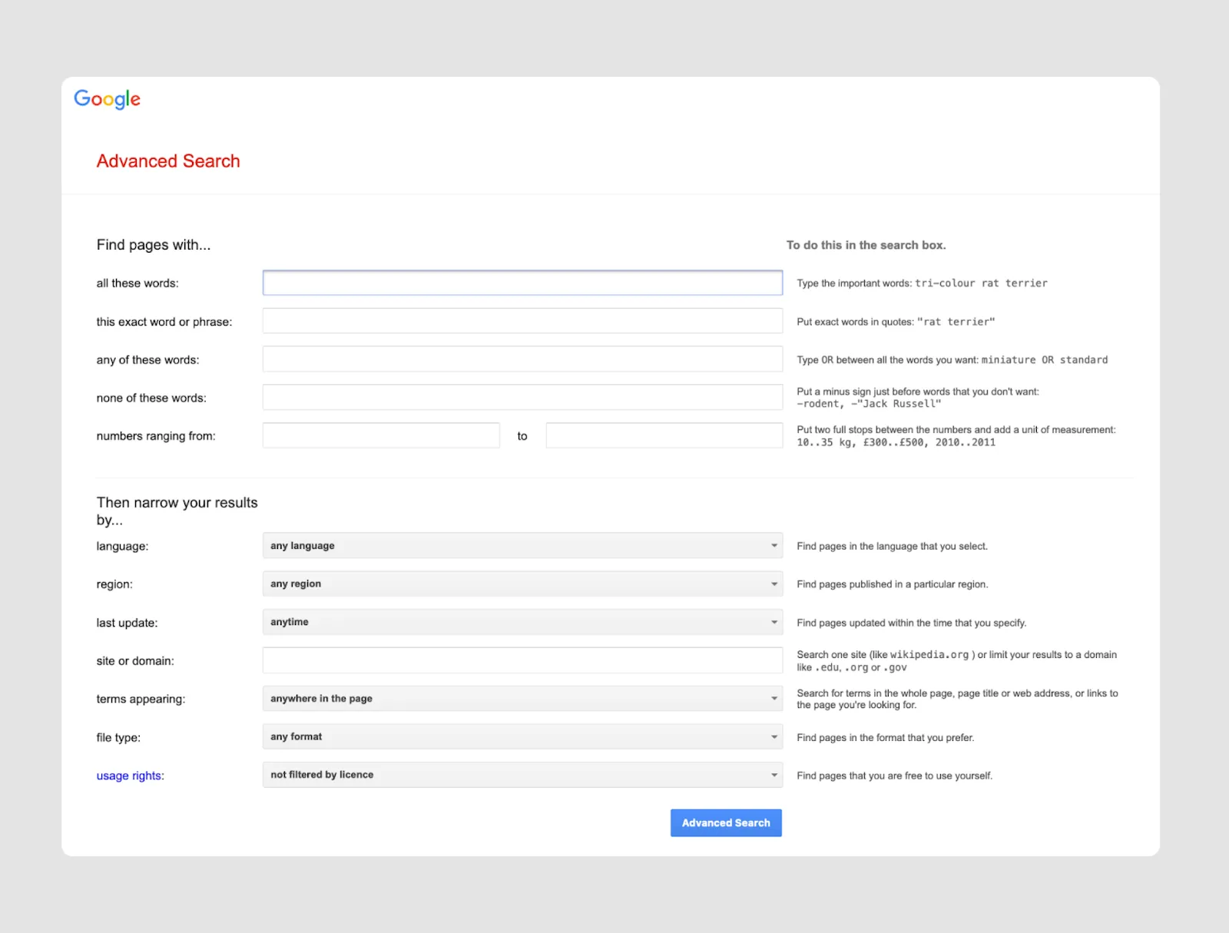Click the 'none of these words:' label
The image size is (1229, 933).
pos(151,398)
